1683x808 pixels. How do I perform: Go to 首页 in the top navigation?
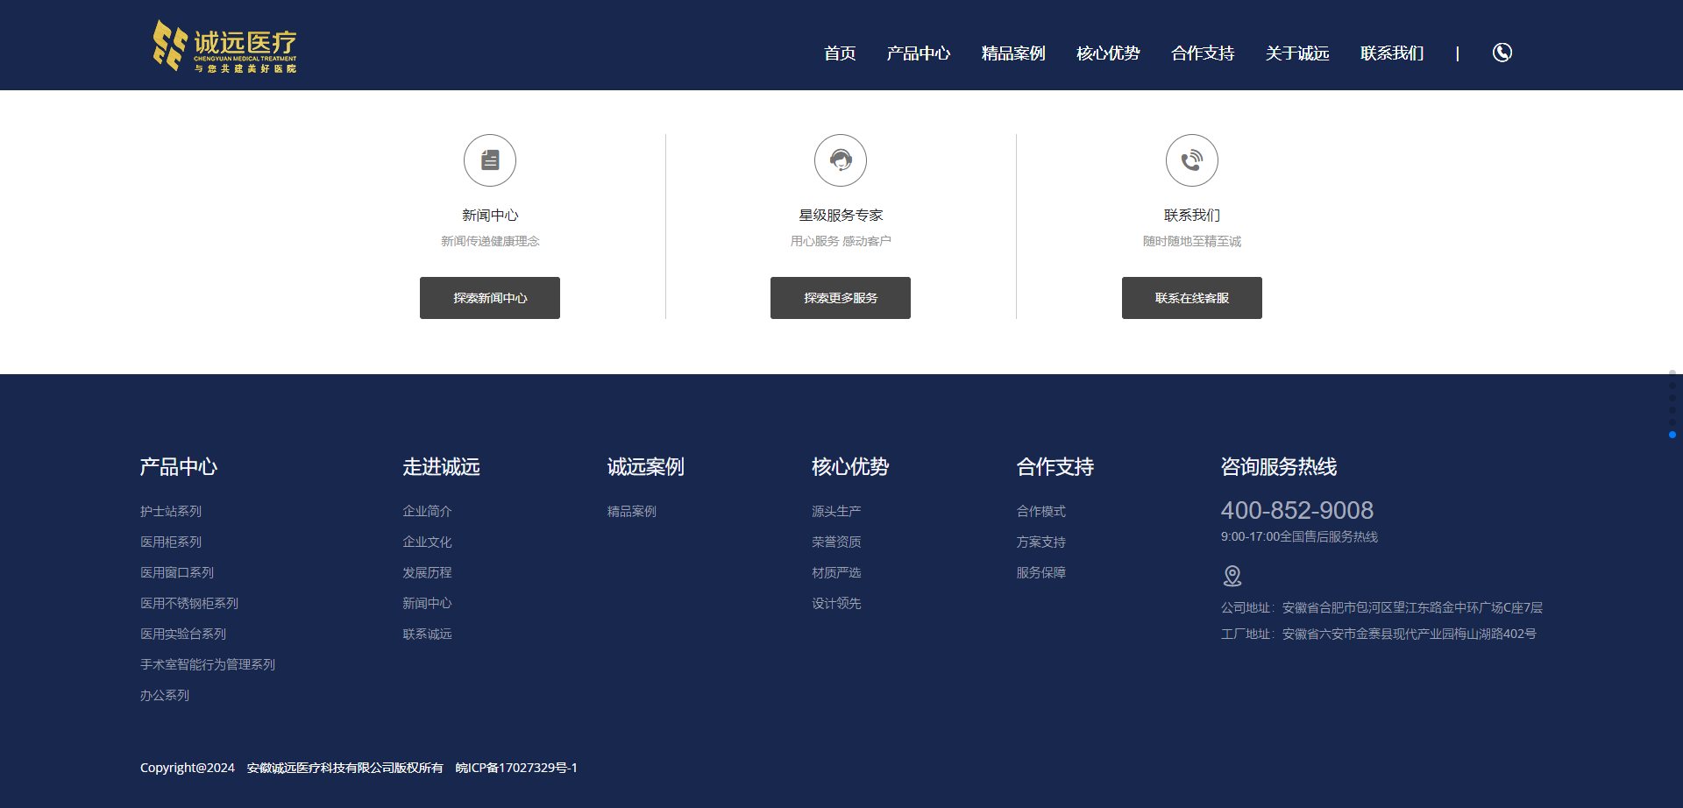point(839,53)
